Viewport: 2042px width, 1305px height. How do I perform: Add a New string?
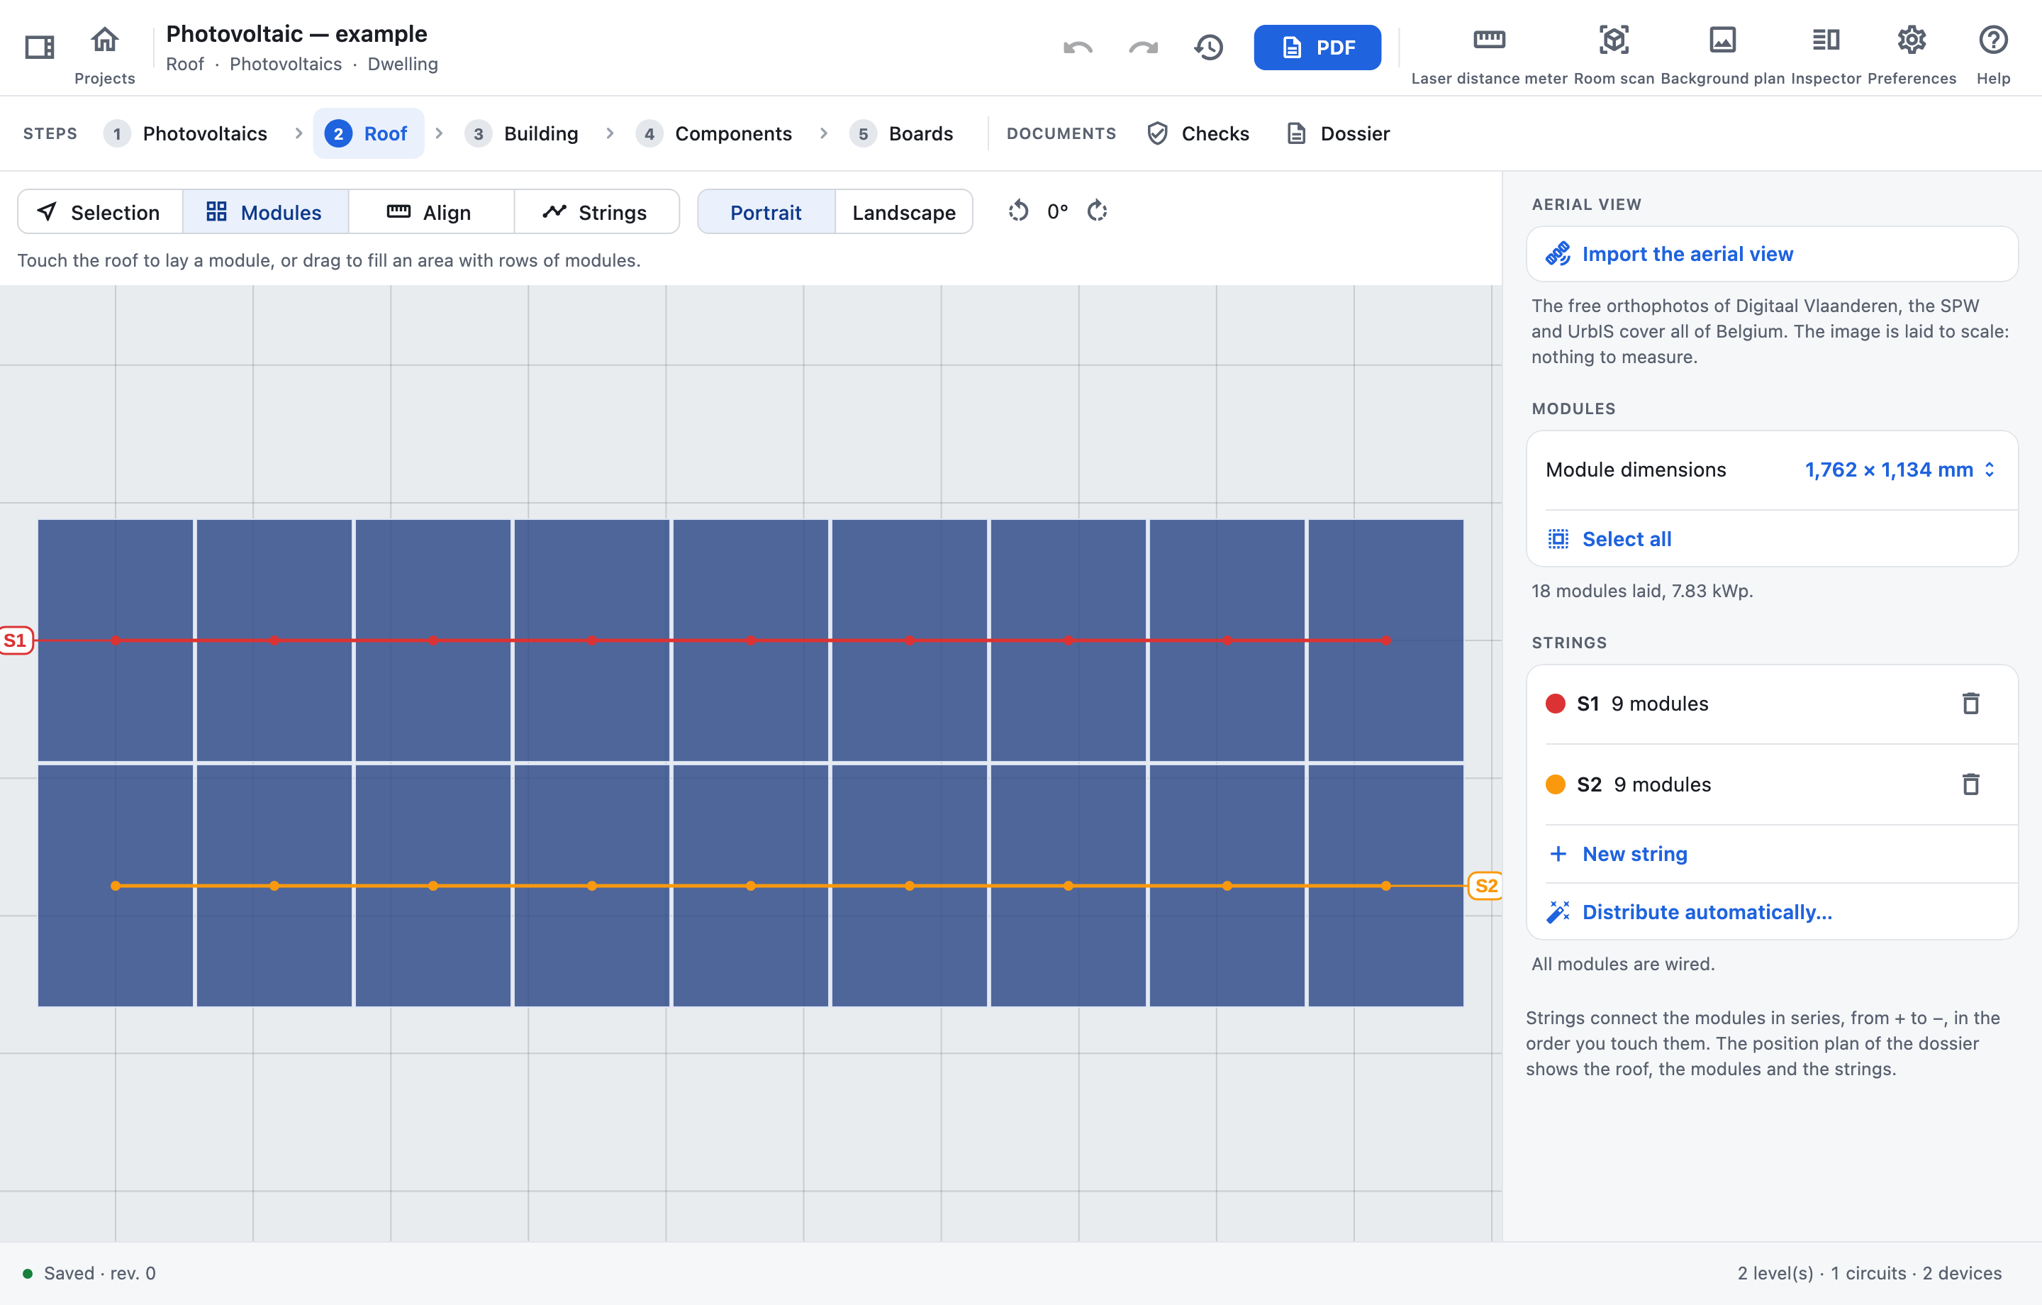click(1771, 854)
